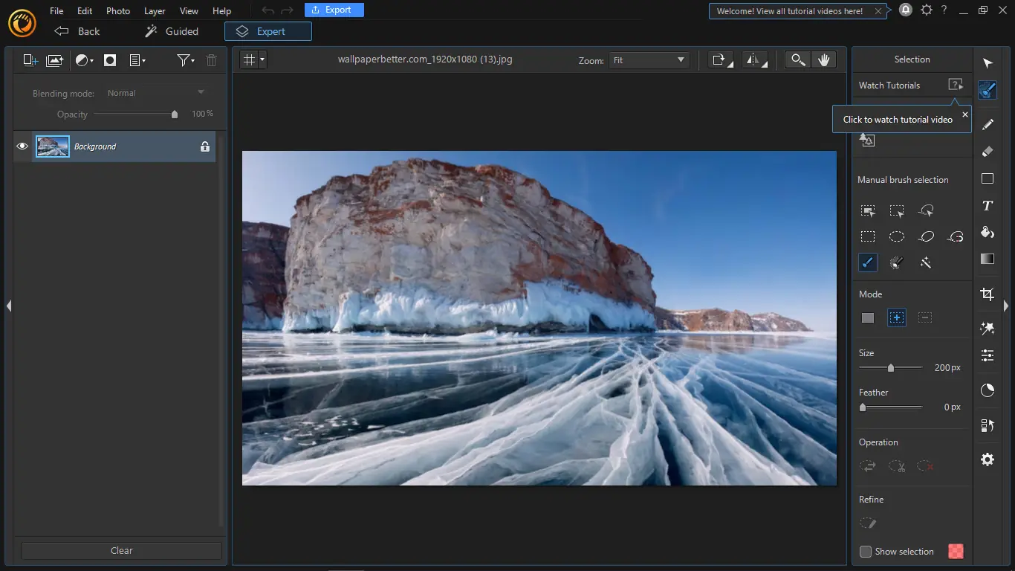Select the Crop tool in right toolbar
1015x571 pixels.
(987, 294)
